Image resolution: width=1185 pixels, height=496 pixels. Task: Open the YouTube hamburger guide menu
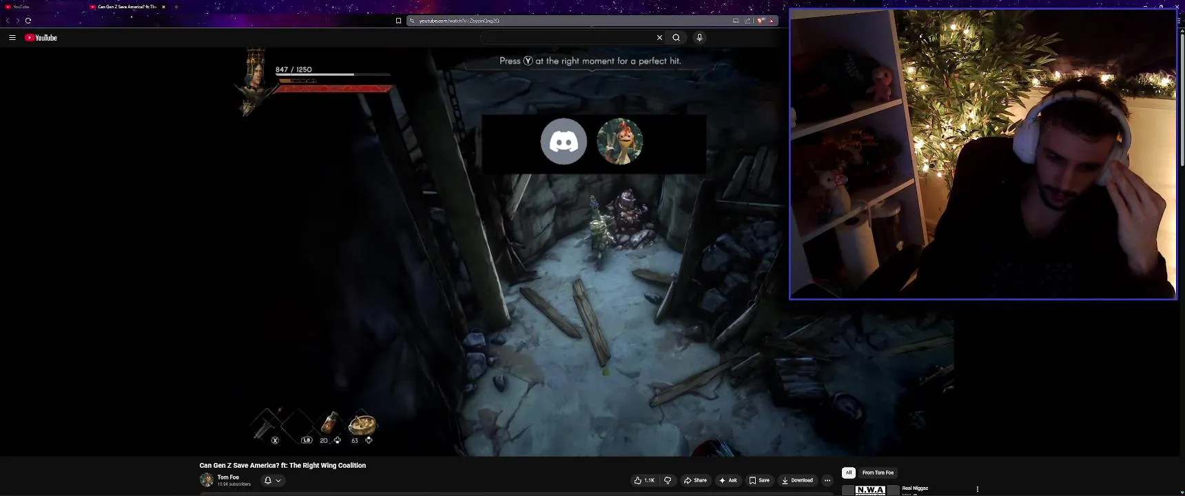pos(12,38)
